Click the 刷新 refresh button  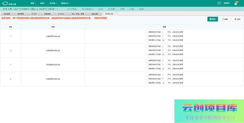(225, 19)
